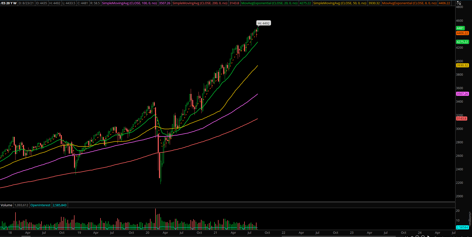Click the green 4275.22 axis price bubble

coord(462,42)
